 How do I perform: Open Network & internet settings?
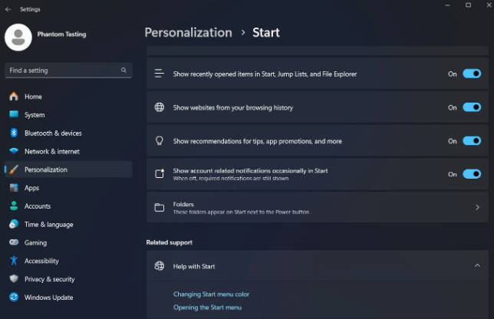[68, 152]
